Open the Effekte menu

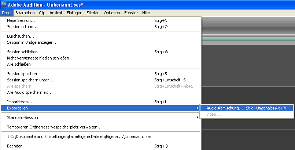click(x=93, y=13)
